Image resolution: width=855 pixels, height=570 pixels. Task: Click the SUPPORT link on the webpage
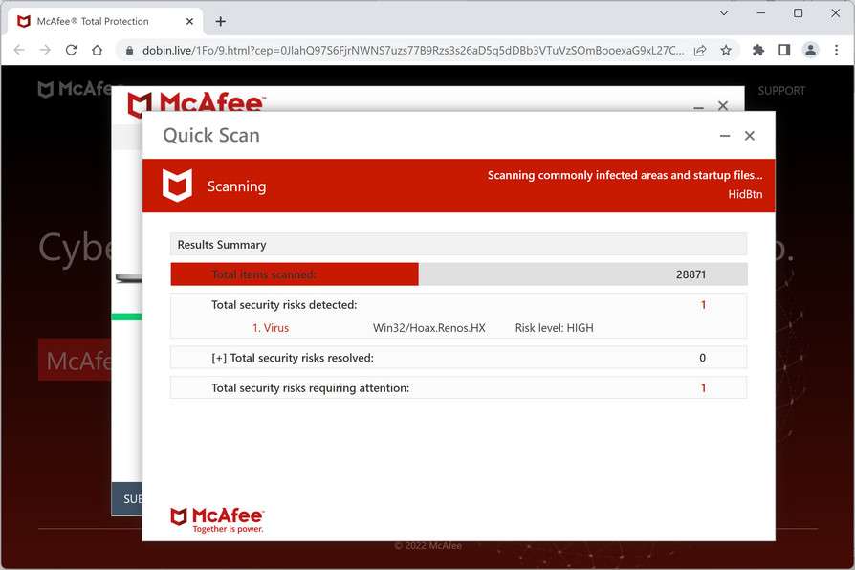coord(781,91)
